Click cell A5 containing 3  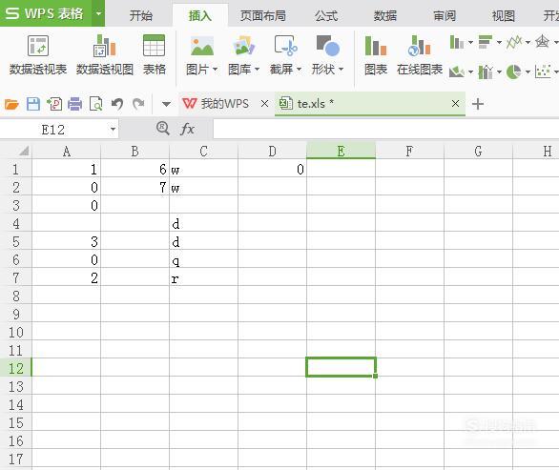click(x=67, y=241)
